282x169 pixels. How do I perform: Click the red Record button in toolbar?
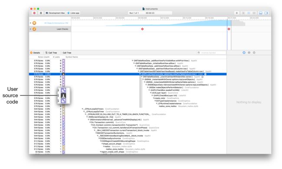(x=34, y=13)
